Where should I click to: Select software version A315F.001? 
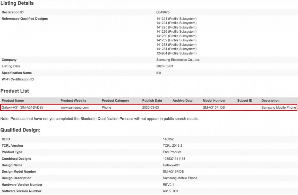click(x=171, y=191)
